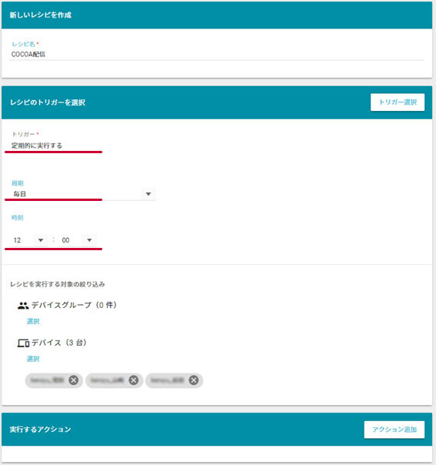Click the トリガー選択 button
Viewport: 436px width, 465px height.
click(x=398, y=102)
